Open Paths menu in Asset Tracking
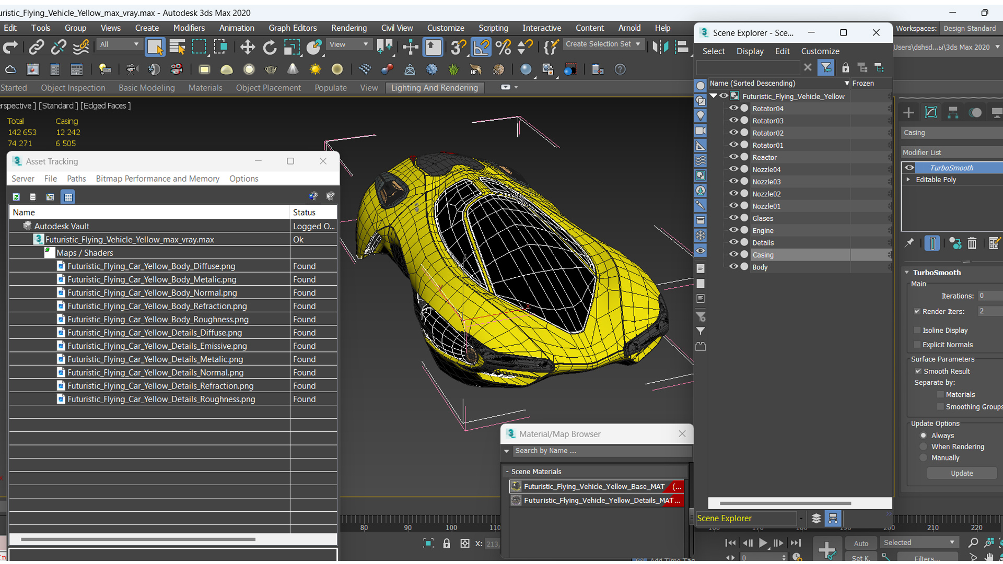Screen dimensions: 1003x564 [76, 179]
